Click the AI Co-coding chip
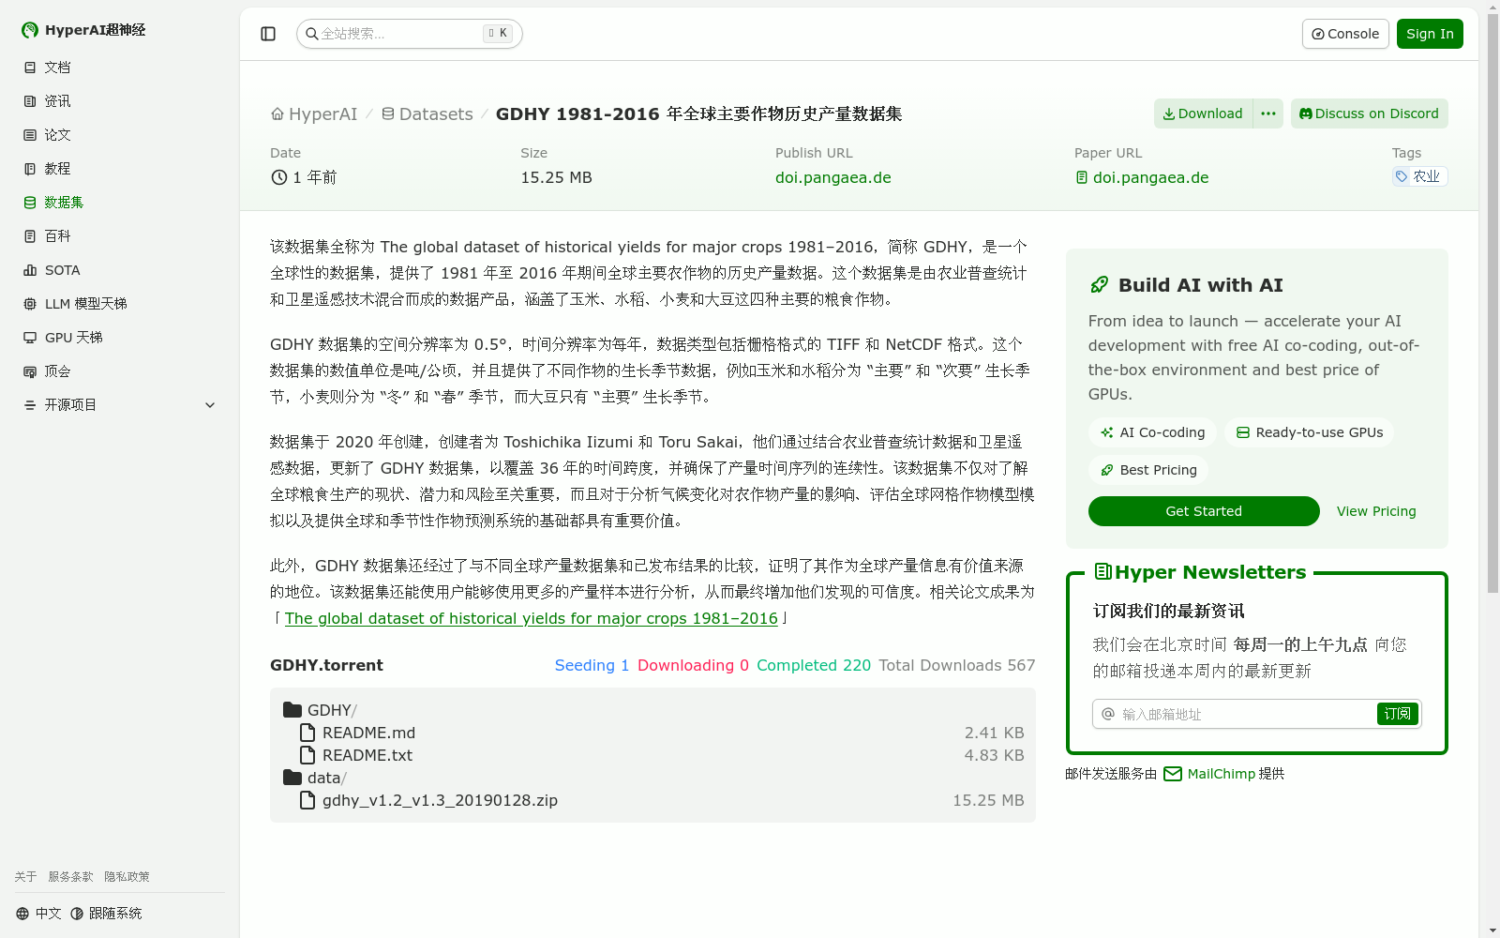The image size is (1500, 938). [1152, 432]
